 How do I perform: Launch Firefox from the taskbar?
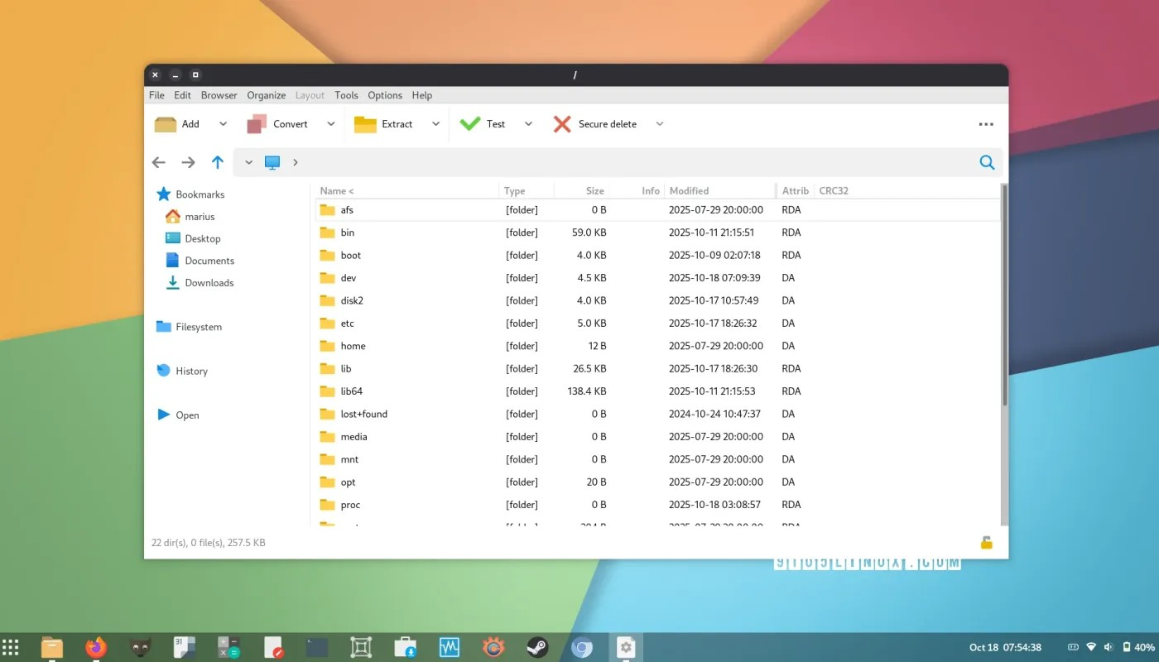(x=96, y=647)
